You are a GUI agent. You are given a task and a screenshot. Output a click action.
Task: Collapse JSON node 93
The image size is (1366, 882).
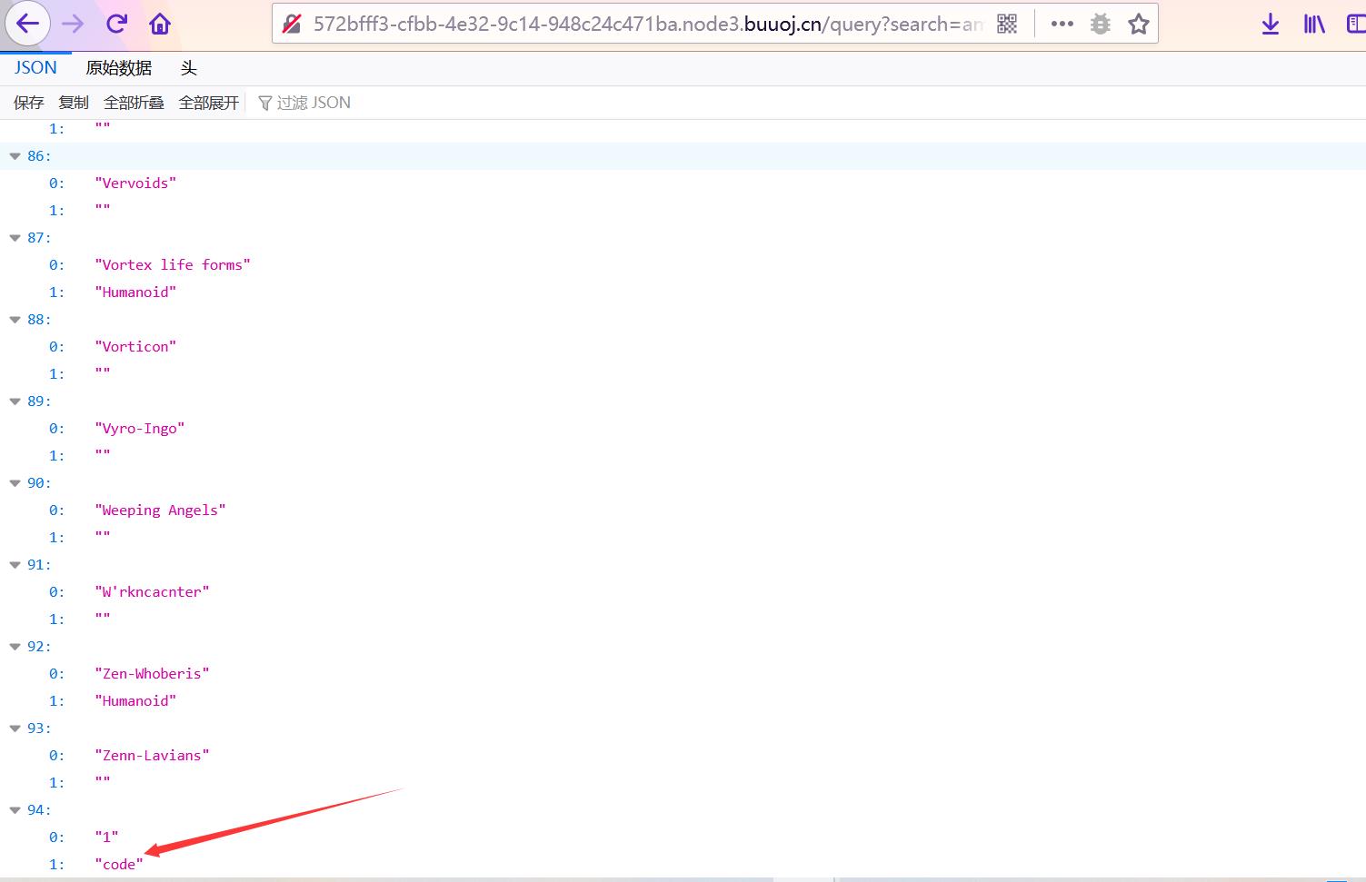(15, 728)
